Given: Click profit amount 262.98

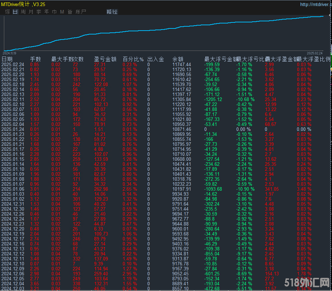Looking at the screenshot, I should click(x=101, y=189).
